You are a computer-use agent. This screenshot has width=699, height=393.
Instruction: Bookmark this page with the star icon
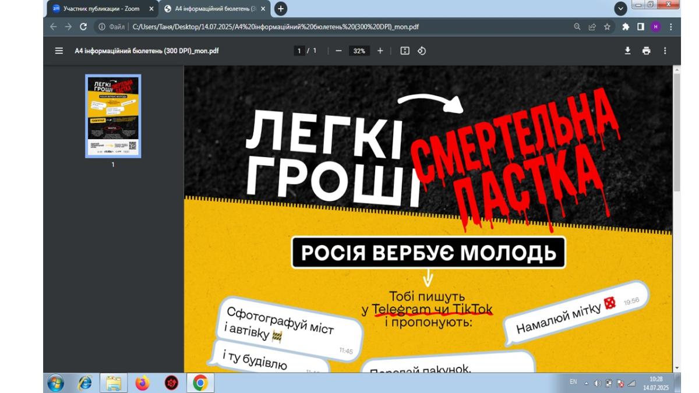coord(607,27)
